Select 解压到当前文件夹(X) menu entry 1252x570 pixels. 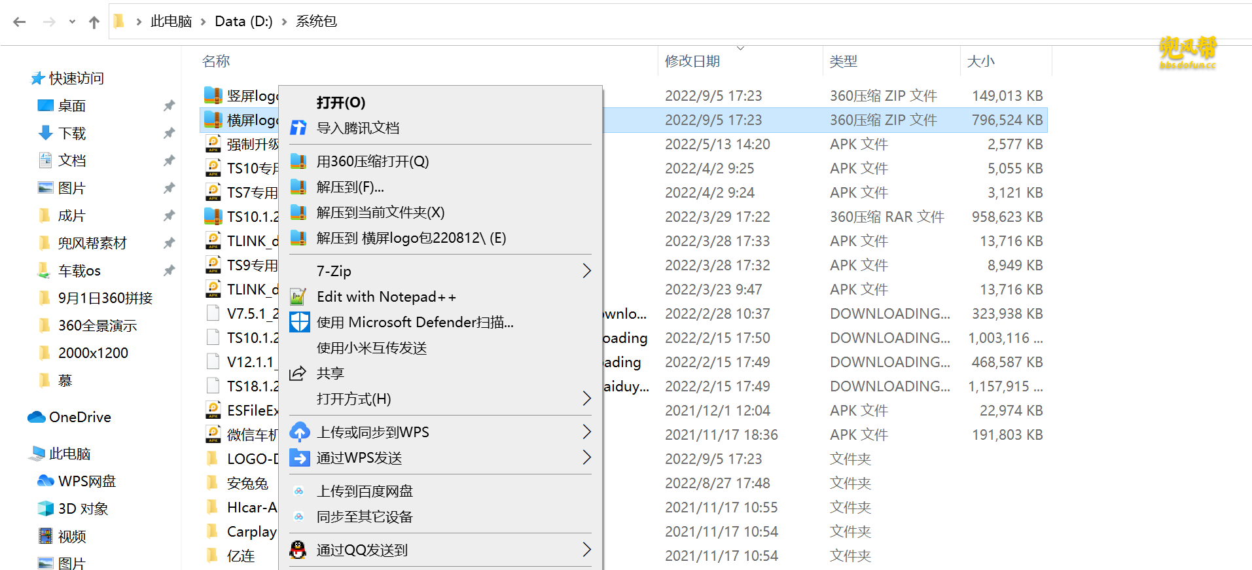[x=380, y=213]
